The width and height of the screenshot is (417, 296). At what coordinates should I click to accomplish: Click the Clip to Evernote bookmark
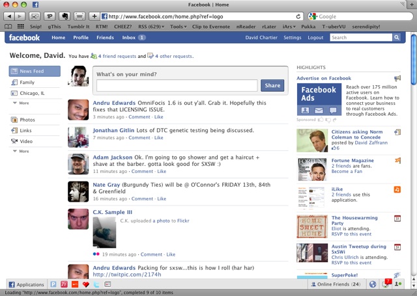(x=211, y=27)
